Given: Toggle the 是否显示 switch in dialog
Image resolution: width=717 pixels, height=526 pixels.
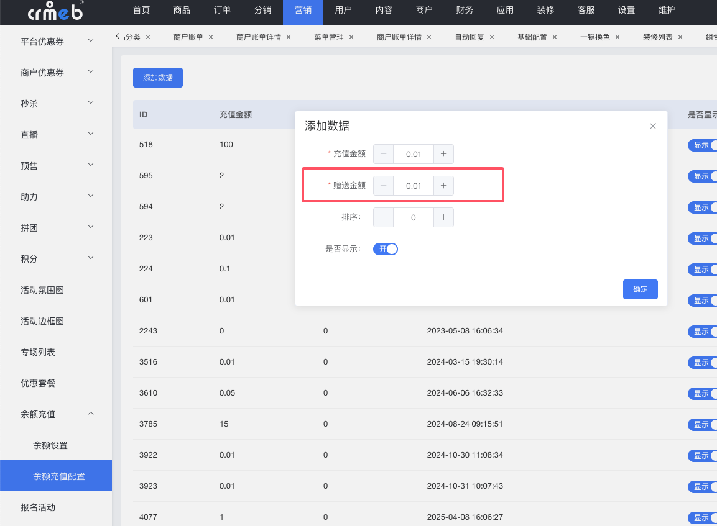Looking at the screenshot, I should point(386,249).
